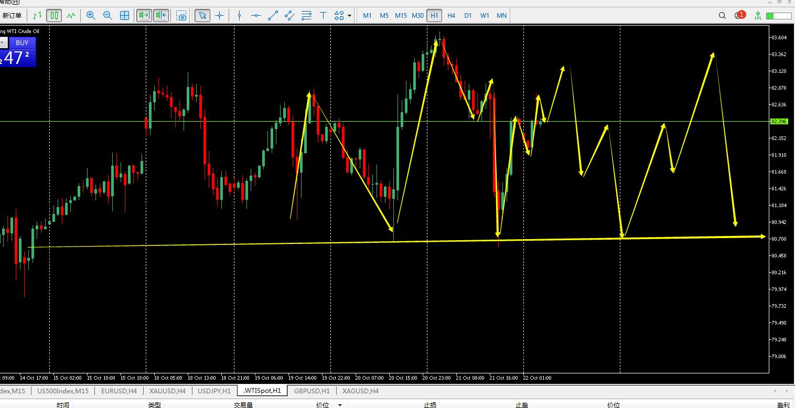The image size is (795, 408).
Task: Toggle chart auto-scroll to latest bar
Action: coord(144,16)
